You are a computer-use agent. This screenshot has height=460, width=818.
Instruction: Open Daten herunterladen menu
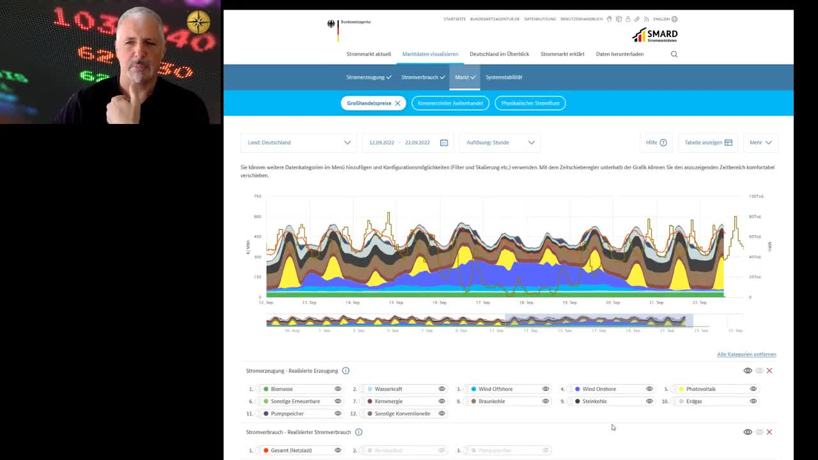(x=620, y=54)
